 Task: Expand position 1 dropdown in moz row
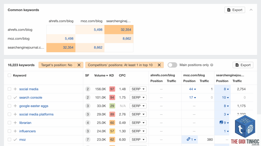click(193, 140)
